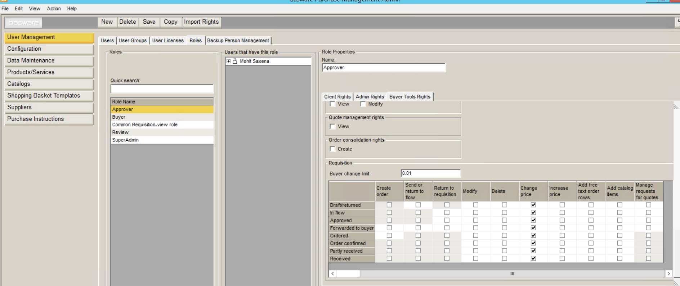The height and width of the screenshot is (286, 680).
Task: Click the Buyer change limit field
Action: pos(431,173)
